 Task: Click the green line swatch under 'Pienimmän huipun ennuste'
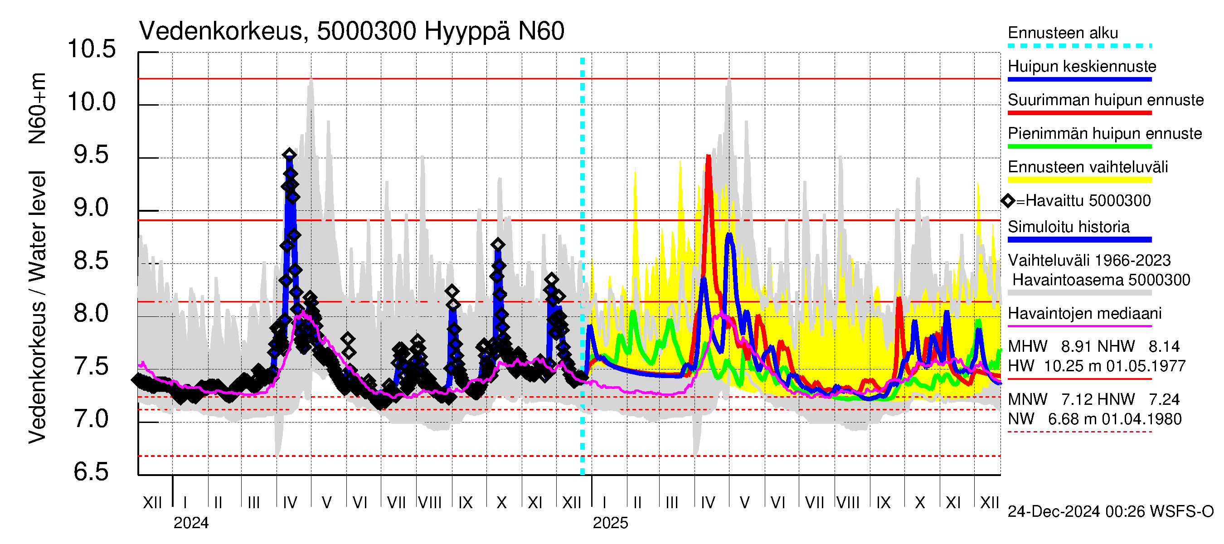point(1079,146)
